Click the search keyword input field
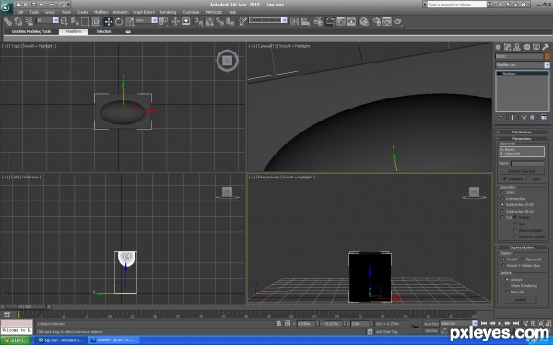Screen dimensions: 553x345 [x=457, y=5]
